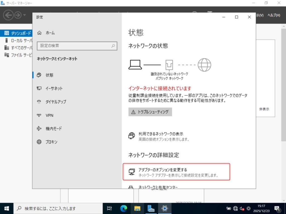Open the VPN settings page
Image resolution: width=286 pixels, height=214 pixels.
pyautogui.click(x=49, y=115)
